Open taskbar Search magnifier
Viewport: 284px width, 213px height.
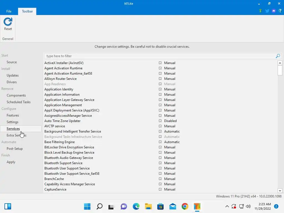coord(100,206)
